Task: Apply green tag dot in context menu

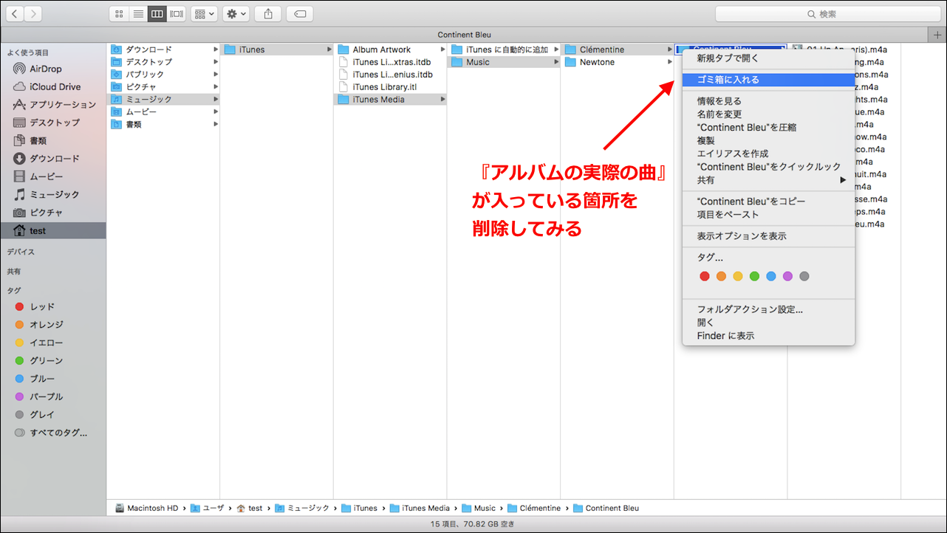Action: 754,276
